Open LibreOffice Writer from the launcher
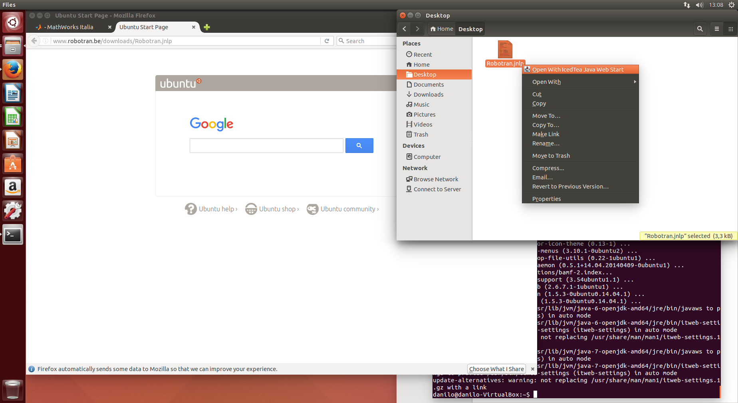Image resolution: width=738 pixels, height=403 pixels. tap(13, 93)
